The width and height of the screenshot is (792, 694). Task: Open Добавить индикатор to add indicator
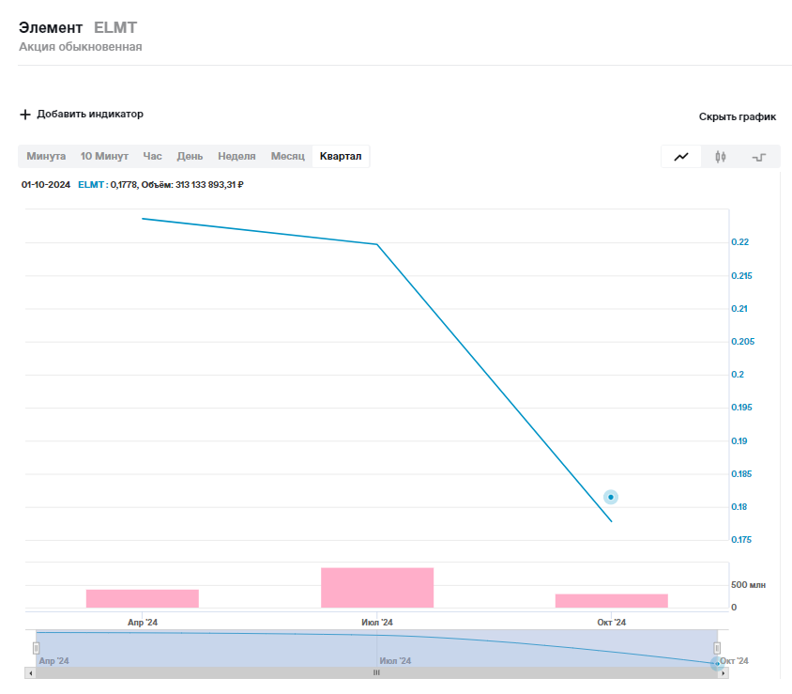click(x=90, y=115)
